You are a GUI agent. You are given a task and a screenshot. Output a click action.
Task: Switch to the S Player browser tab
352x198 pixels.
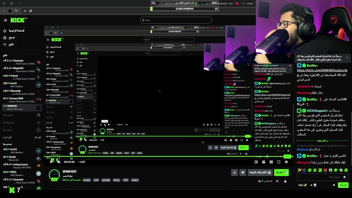point(248,4)
